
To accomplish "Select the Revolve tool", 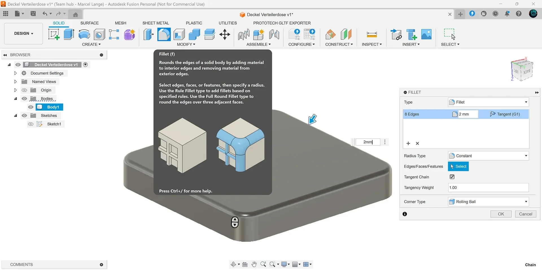I will click(x=84, y=34).
